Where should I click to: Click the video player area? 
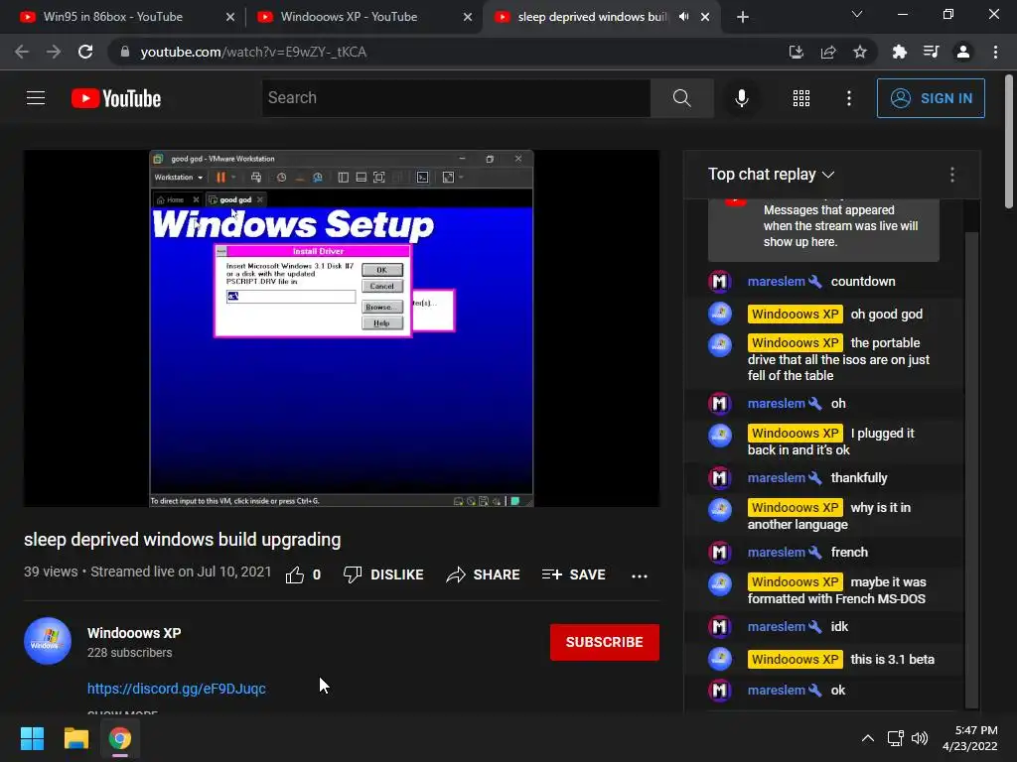click(x=342, y=328)
